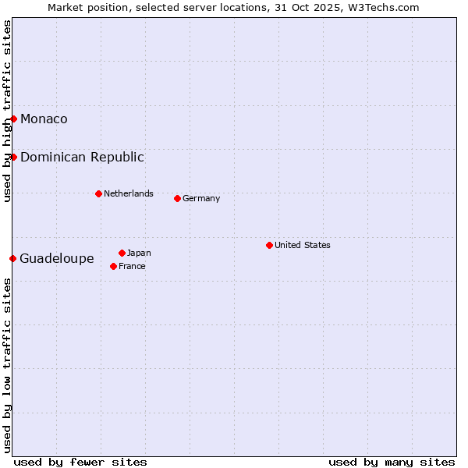Click the Germany label text
The height and width of the screenshot is (468, 468).
pos(201,198)
